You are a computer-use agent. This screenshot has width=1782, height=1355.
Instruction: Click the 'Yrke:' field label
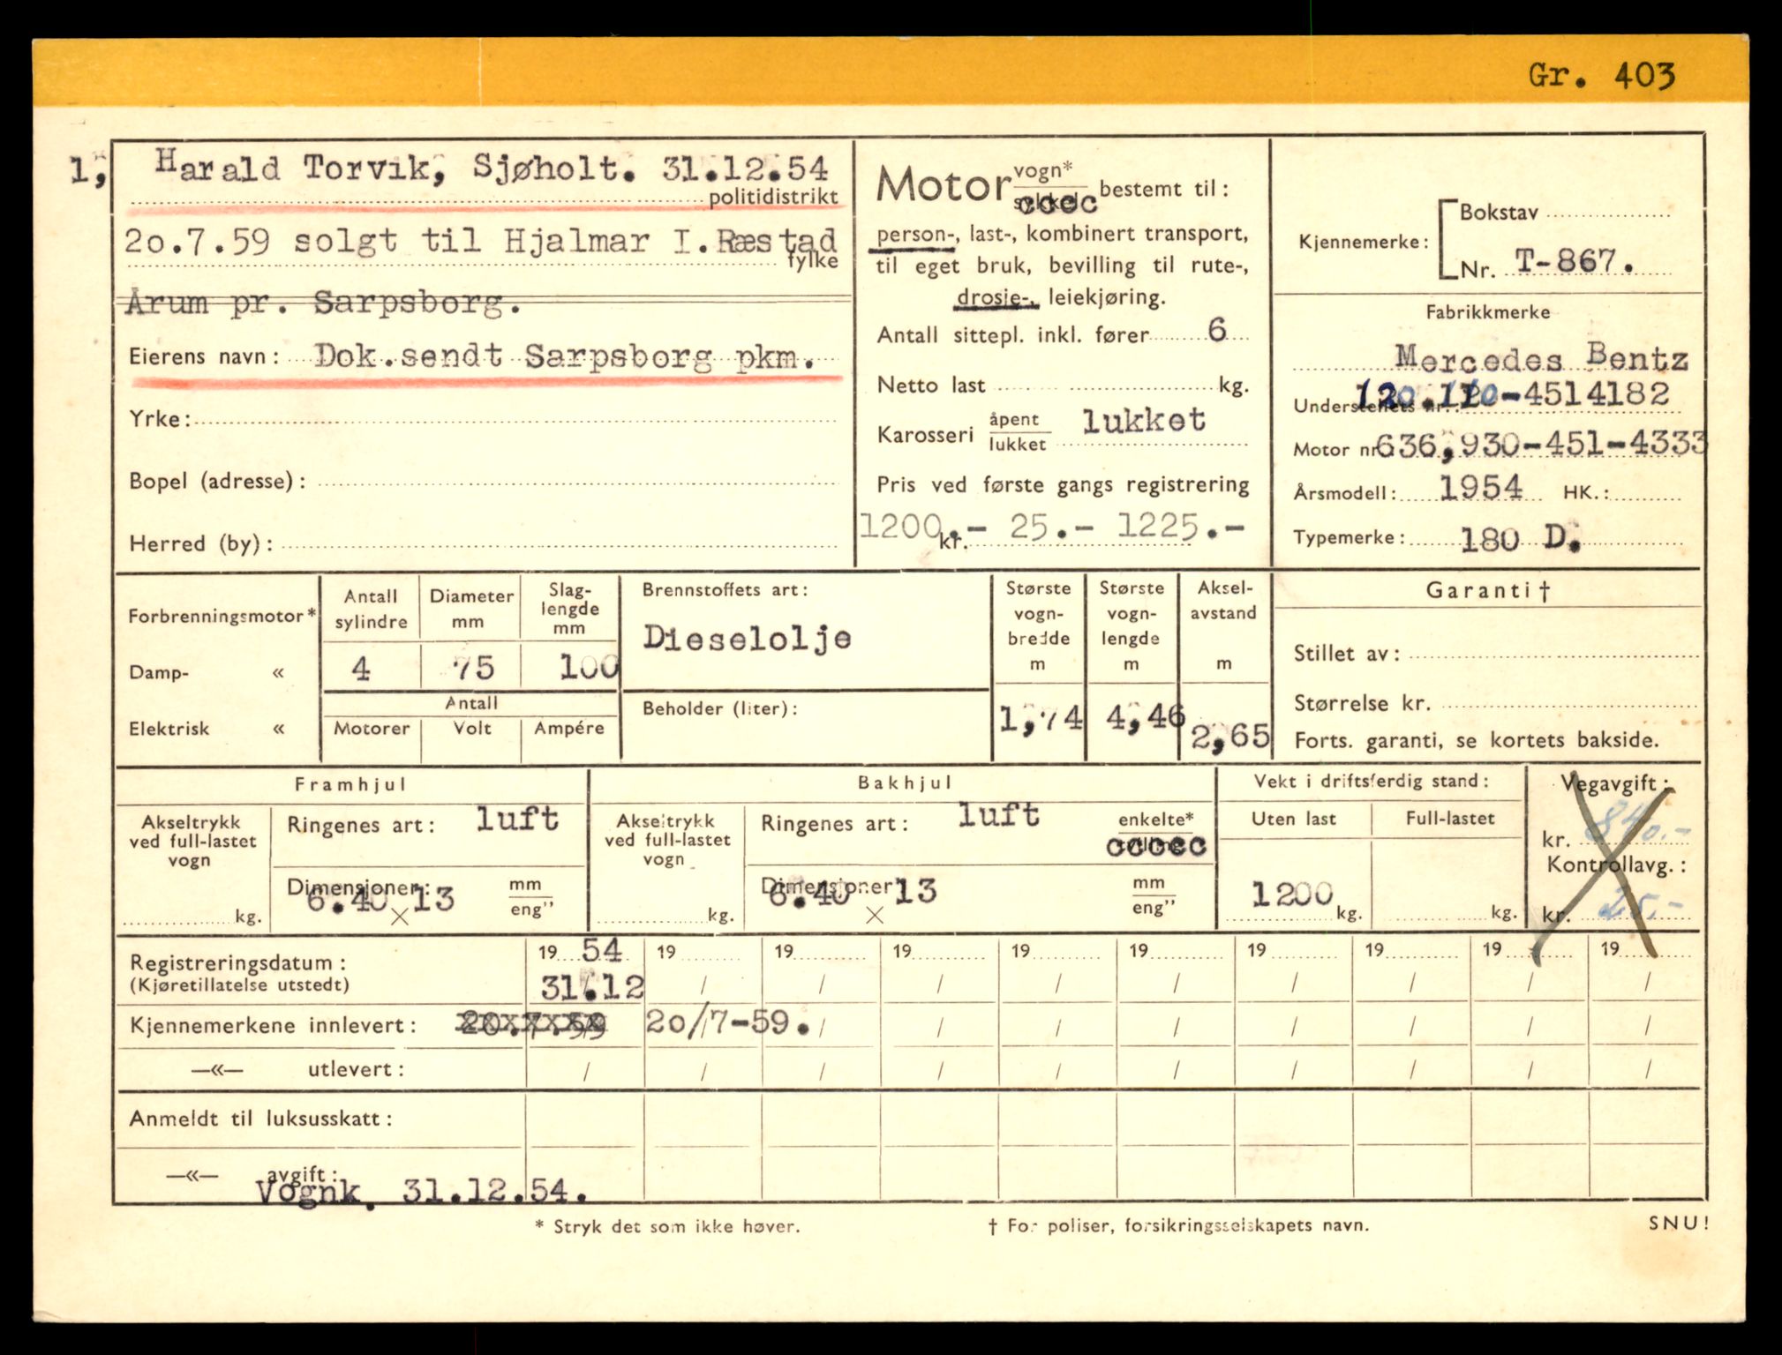(x=160, y=418)
